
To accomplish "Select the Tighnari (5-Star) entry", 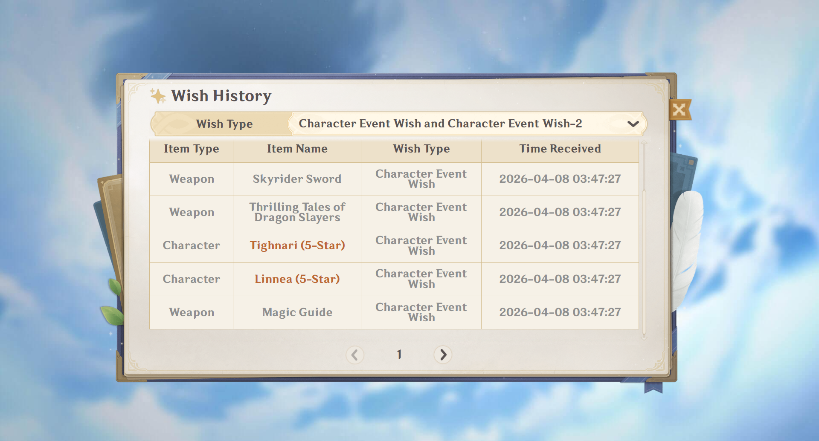I will click(297, 245).
